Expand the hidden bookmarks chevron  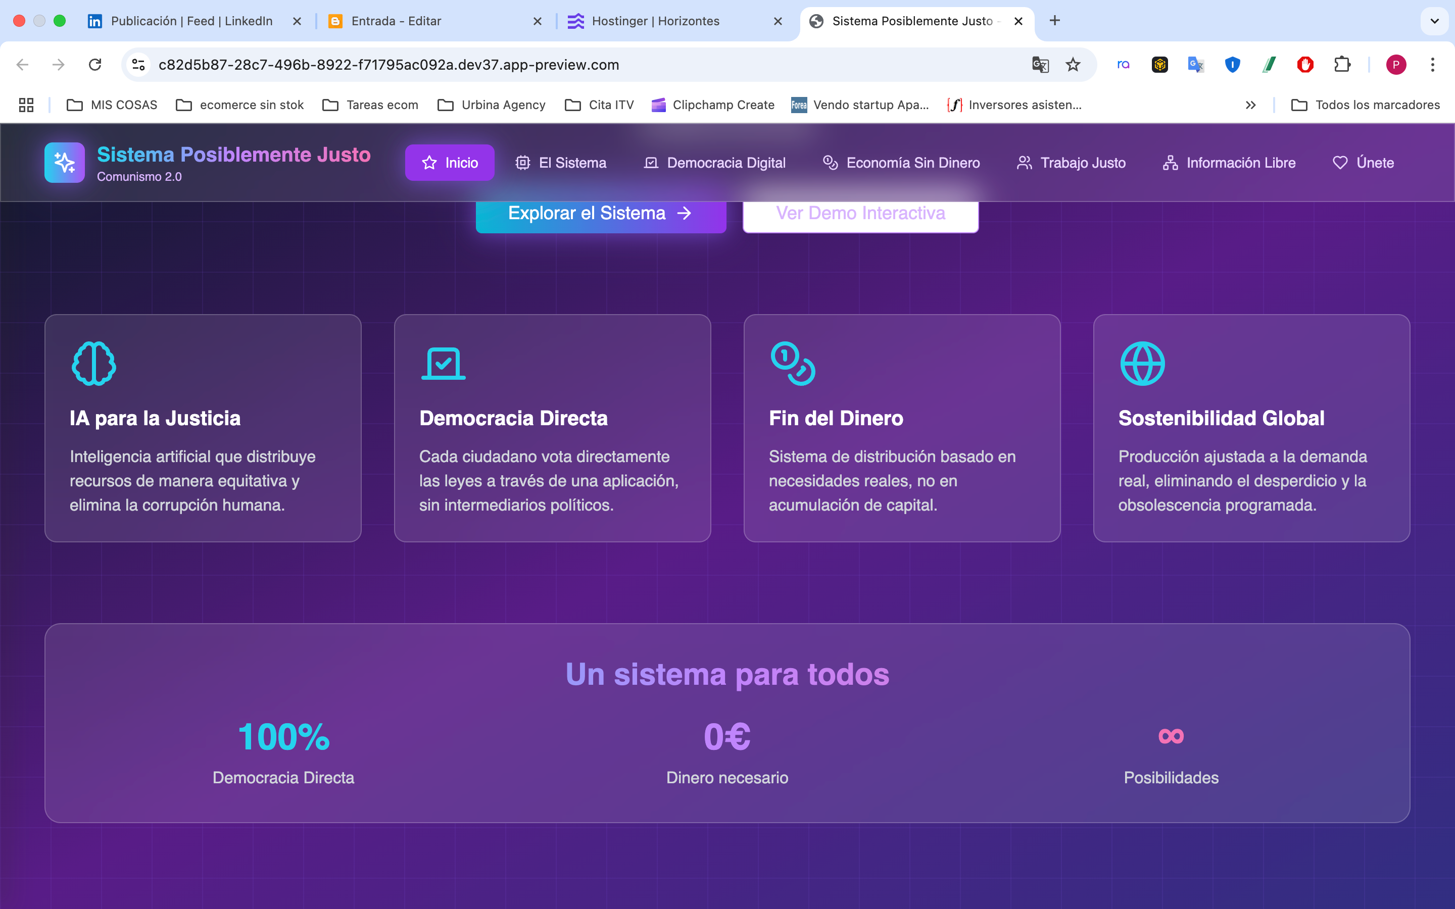pyautogui.click(x=1250, y=105)
